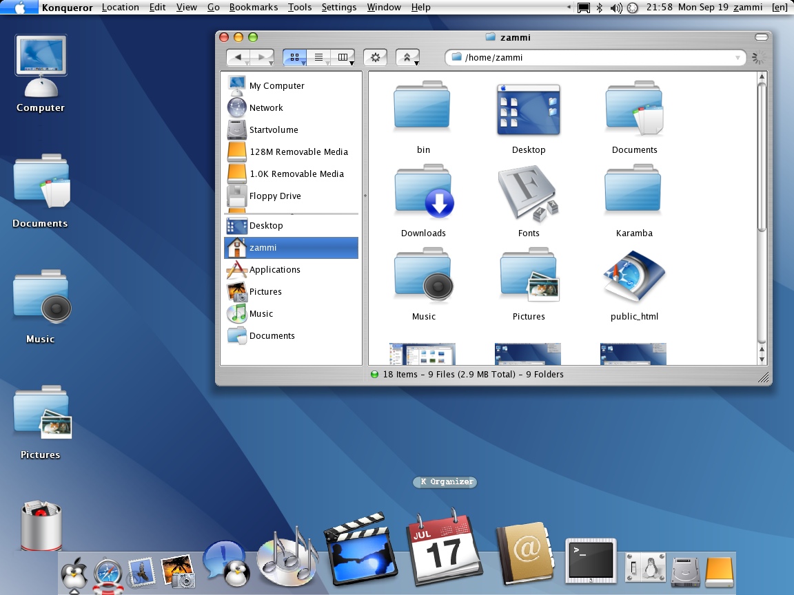Select zammi home in sidebar

pyautogui.click(x=291, y=247)
